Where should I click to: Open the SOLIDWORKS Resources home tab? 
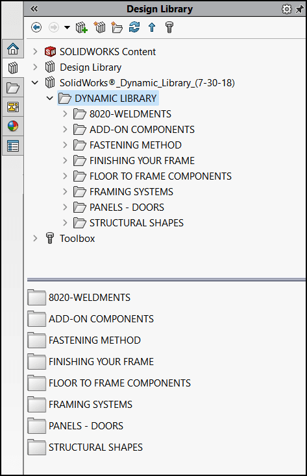(13, 49)
